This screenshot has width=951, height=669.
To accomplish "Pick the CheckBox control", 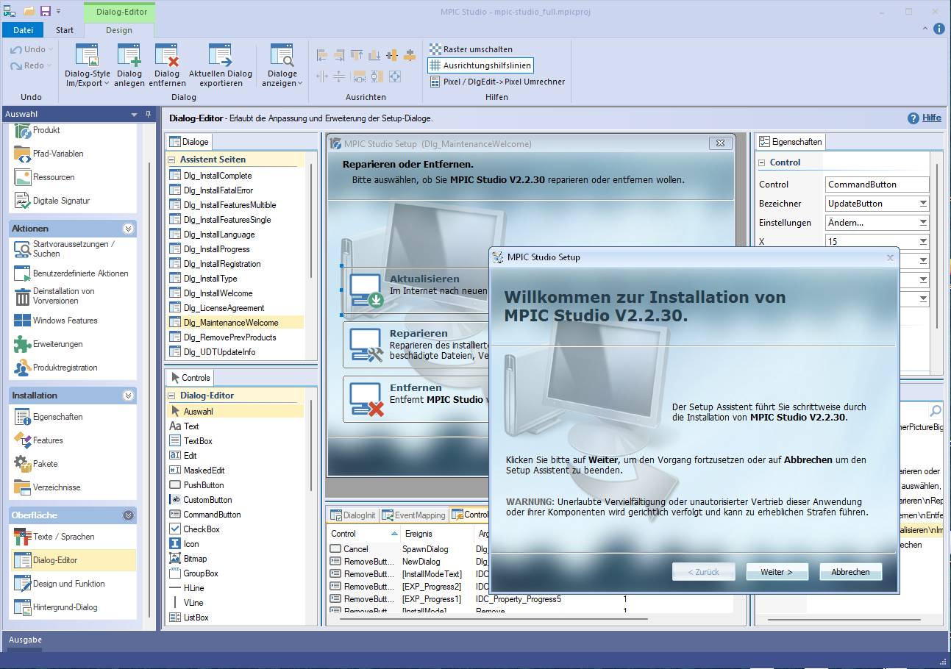I will click(x=202, y=529).
